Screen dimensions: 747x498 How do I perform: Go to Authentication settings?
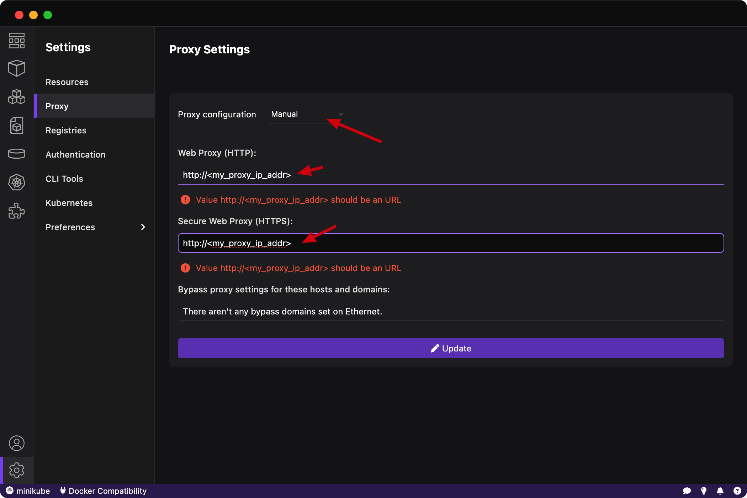75,155
